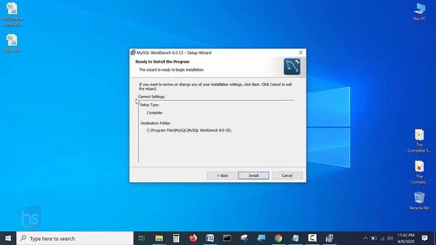Click the Notepad-like taskbar icon beside Chrome
436x245 pixels.
pos(295,238)
